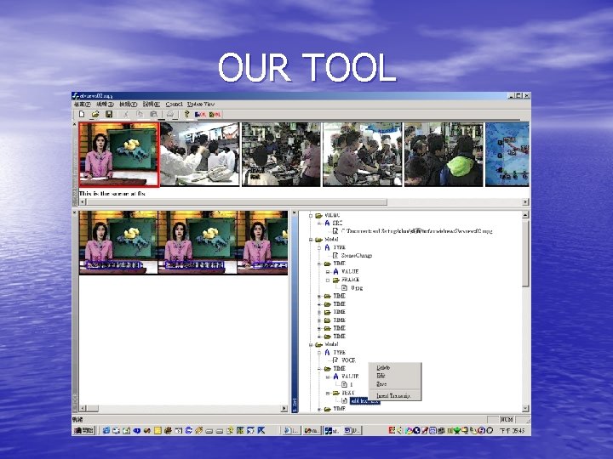This screenshot has width=613, height=459.
Task: Click the Cut scissors toolbar icon
Action: coord(126,114)
